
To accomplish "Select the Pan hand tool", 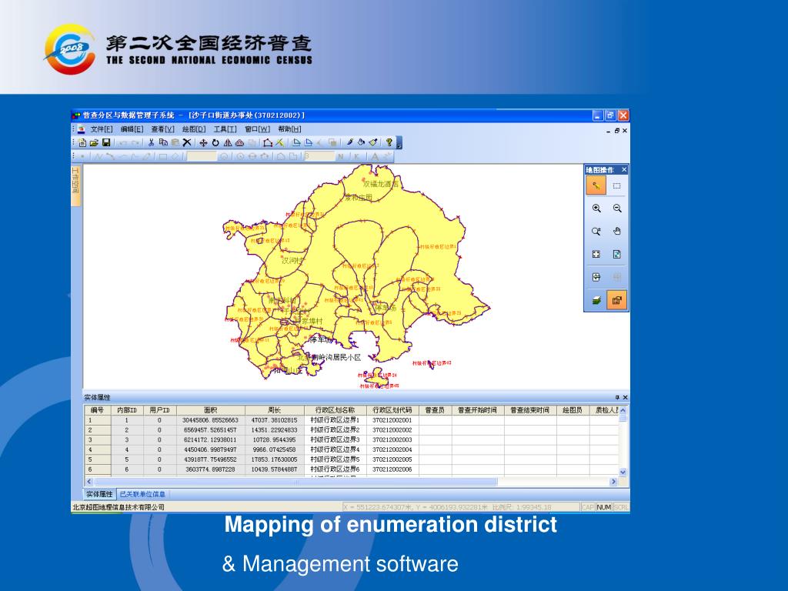I will click(x=616, y=231).
